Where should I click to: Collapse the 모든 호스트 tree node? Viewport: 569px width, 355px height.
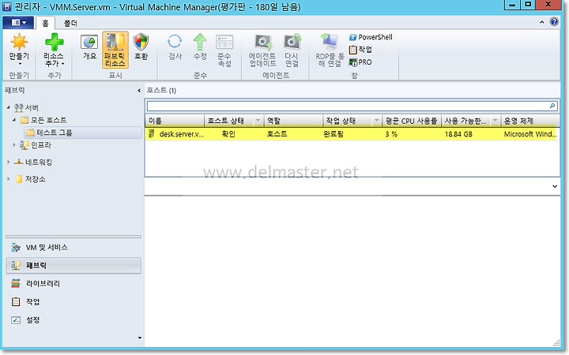(14, 120)
